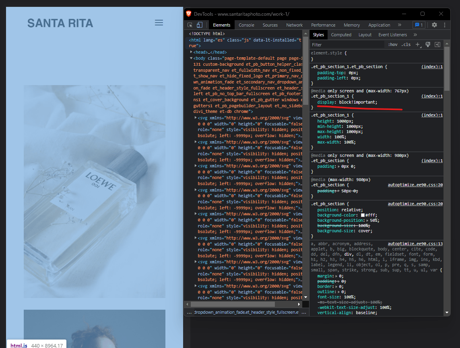
Task: Open the Performance tab
Action: pos(323,25)
